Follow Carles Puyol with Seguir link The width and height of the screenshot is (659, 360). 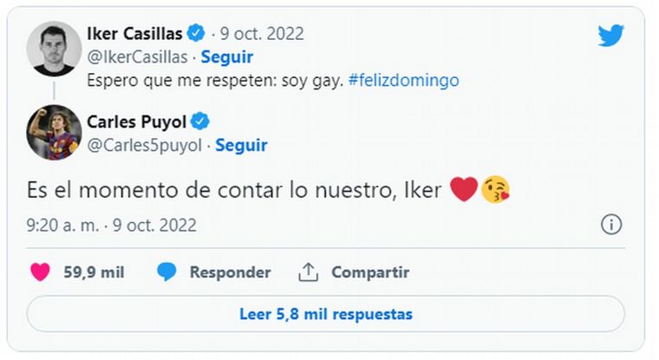(241, 145)
